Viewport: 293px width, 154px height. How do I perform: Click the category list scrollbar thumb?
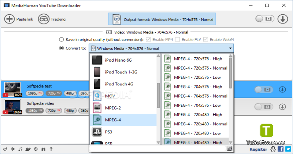[x=158, y=95]
